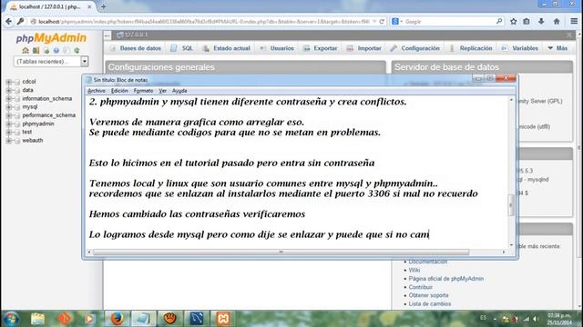
Task: Expand the cdcol database node
Action: point(9,82)
